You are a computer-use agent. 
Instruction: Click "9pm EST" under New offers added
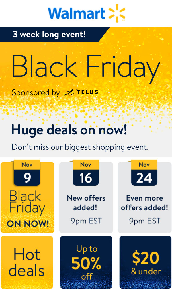(86, 221)
